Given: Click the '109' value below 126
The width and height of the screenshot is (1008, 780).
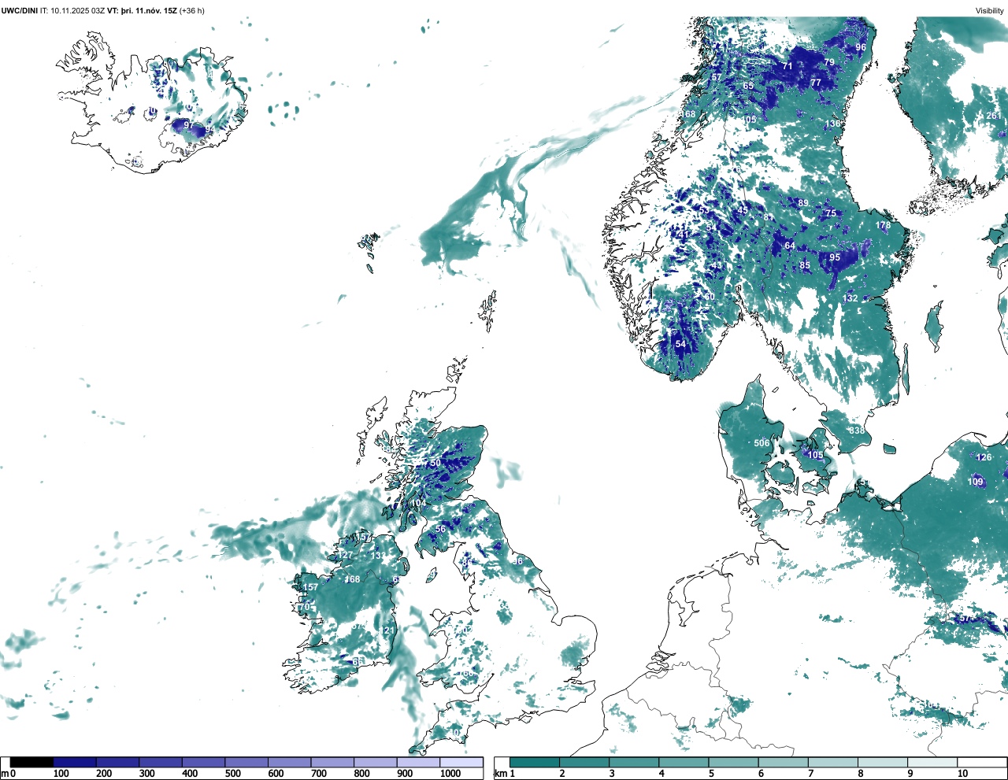Looking at the screenshot, I should [x=976, y=482].
